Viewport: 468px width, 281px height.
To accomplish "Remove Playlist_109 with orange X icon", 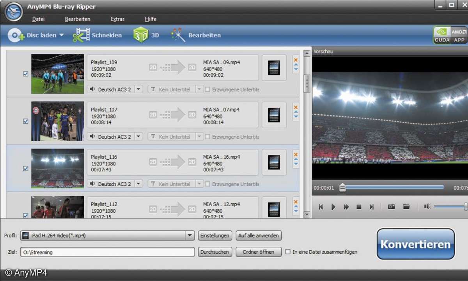I will click(296, 60).
